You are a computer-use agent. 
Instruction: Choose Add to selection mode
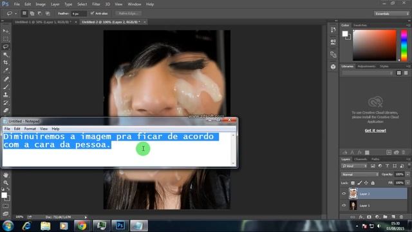coord(32,13)
